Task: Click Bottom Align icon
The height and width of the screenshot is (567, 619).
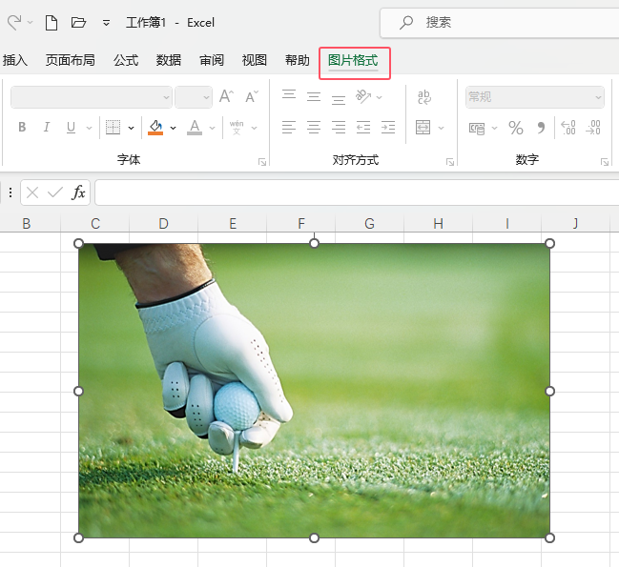Action: 339,98
